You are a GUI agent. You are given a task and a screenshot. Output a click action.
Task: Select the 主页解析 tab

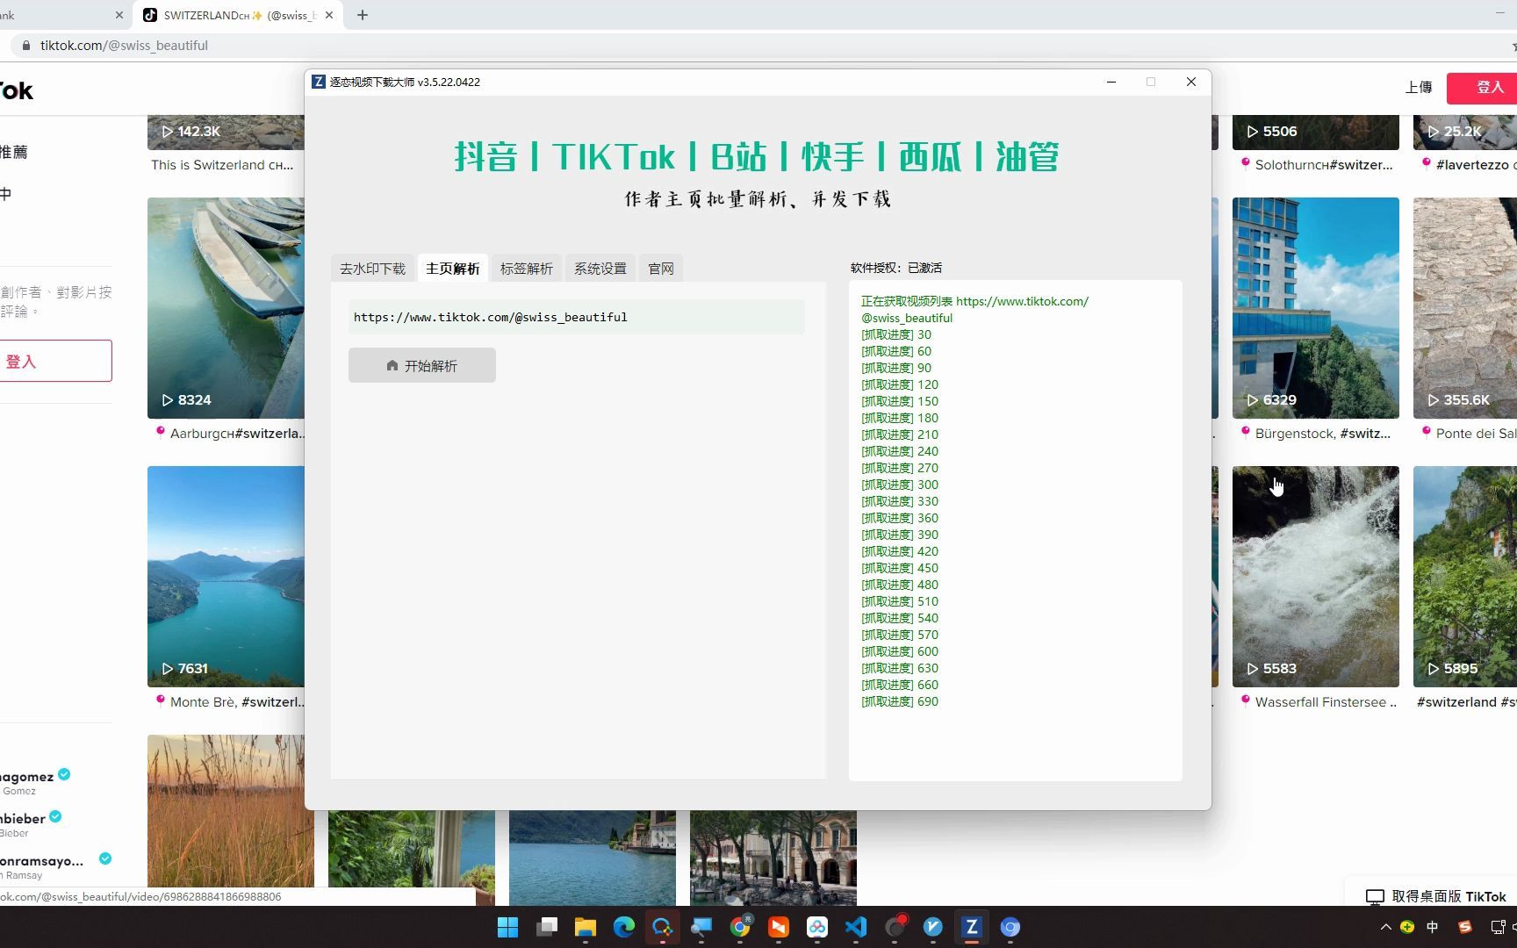[x=453, y=269]
